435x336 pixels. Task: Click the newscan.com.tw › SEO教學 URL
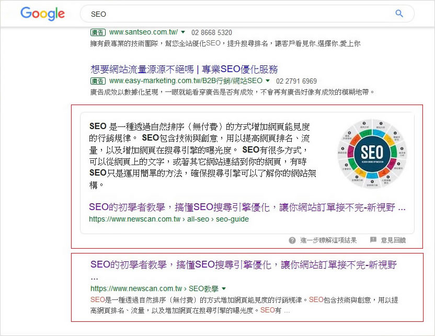(x=154, y=288)
